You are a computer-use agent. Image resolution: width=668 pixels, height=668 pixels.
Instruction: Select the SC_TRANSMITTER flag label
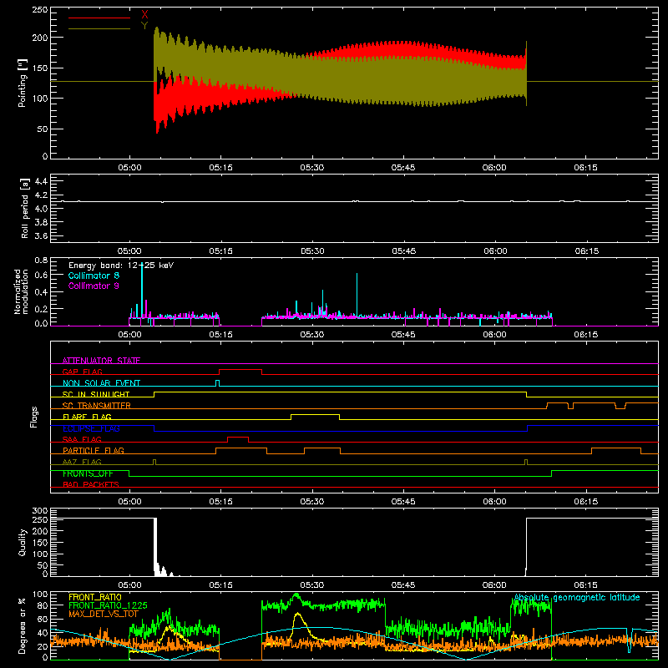coord(97,405)
